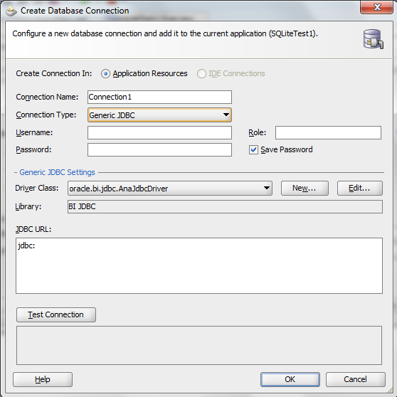Click inside the JDBC URL text area
The height and width of the screenshot is (397, 397).
point(199,265)
